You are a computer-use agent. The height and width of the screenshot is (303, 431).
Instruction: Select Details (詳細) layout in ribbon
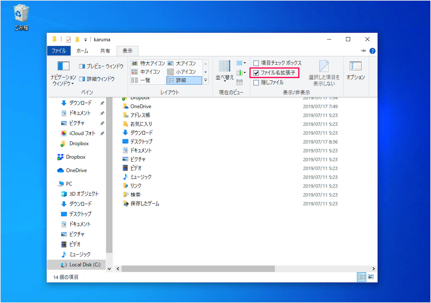pyautogui.click(x=184, y=80)
